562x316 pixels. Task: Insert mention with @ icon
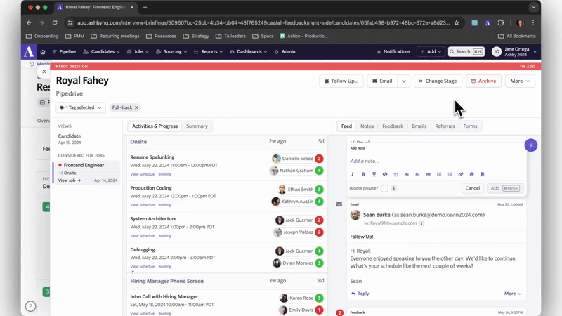pos(471,174)
